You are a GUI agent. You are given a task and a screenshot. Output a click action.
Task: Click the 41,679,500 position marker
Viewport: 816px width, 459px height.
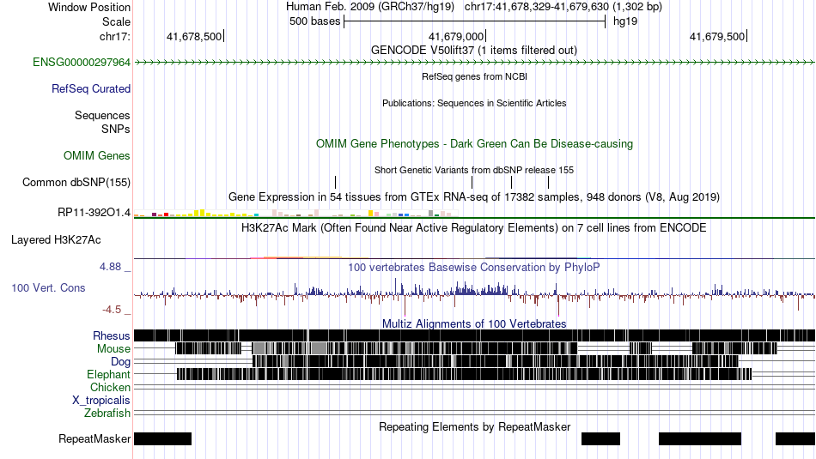point(717,36)
